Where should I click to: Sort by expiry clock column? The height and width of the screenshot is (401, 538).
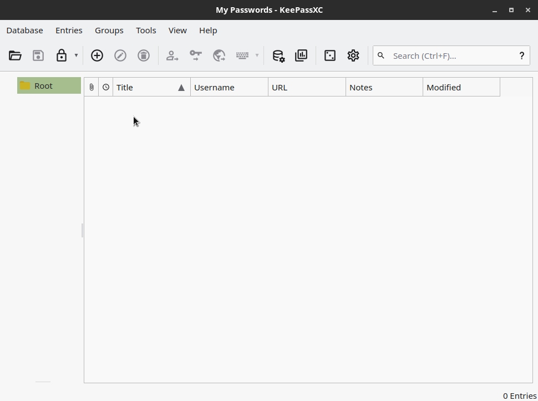[106, 87]
